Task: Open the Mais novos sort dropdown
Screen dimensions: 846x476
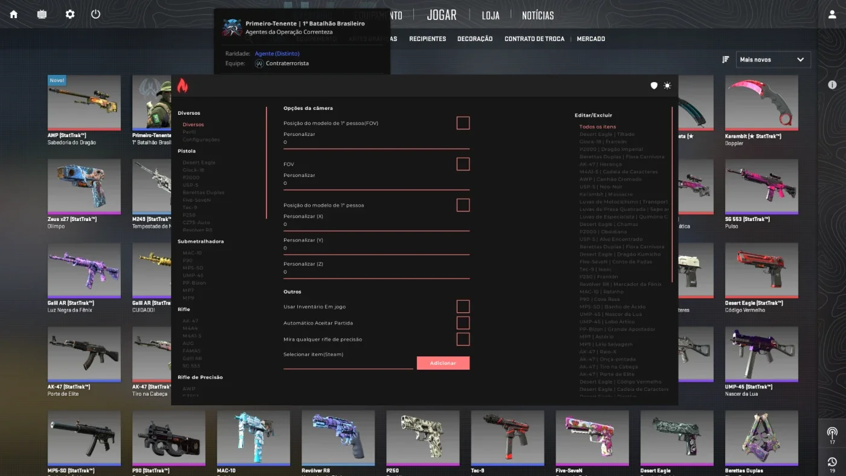Action: point(773,59)
